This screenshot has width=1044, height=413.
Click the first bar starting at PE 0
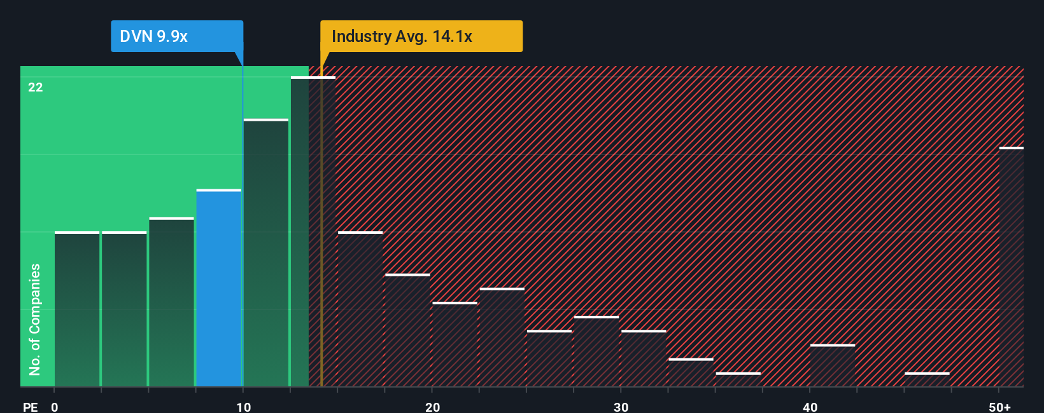[x=77, y=309]
